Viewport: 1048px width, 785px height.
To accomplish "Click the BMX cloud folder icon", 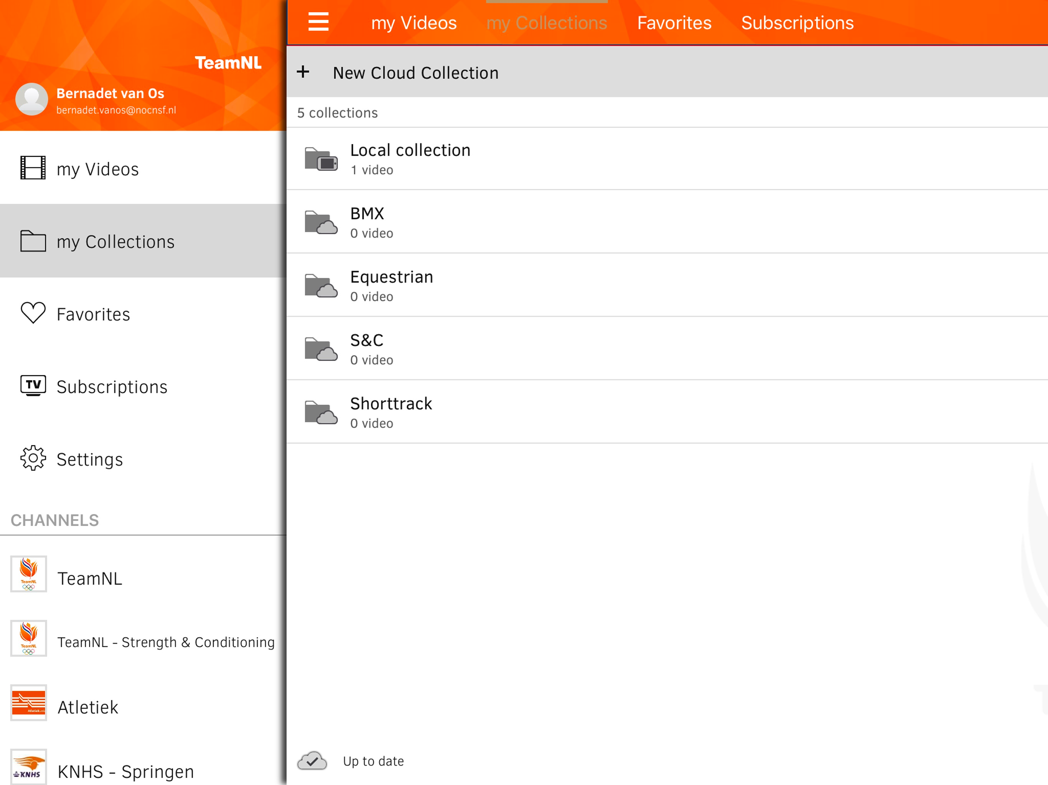I will [321, 223].
